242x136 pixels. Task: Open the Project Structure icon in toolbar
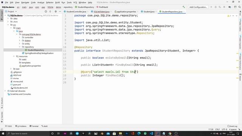coord(230,7)
